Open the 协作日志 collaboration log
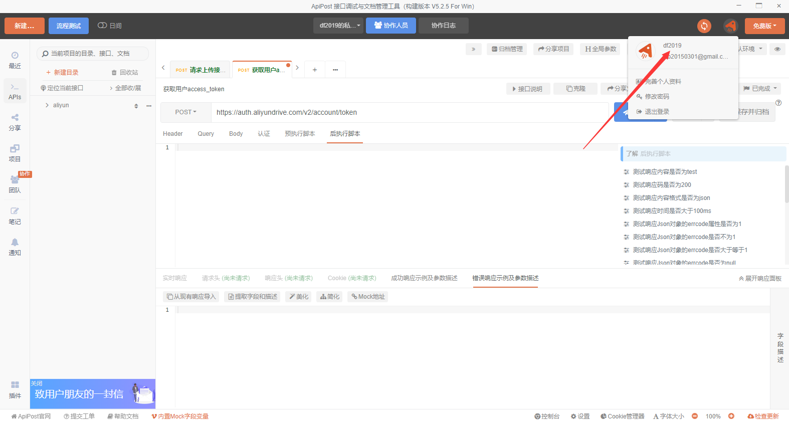This screenshot has width=789, height=427. pyautogui.click(x=444, y=26)
